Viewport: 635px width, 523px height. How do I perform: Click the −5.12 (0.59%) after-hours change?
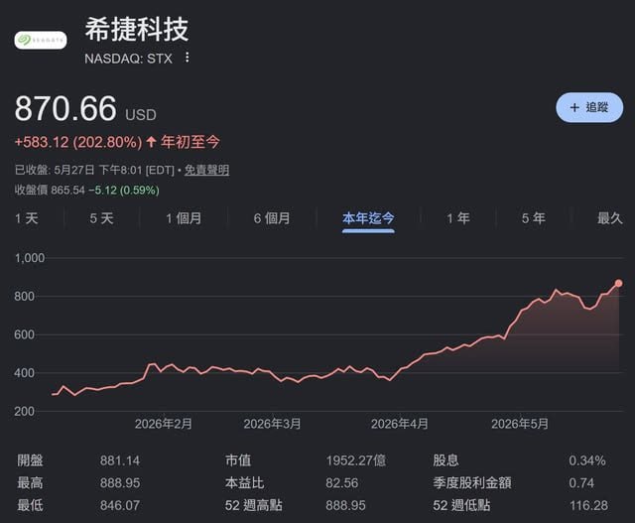tap(124, 190)
